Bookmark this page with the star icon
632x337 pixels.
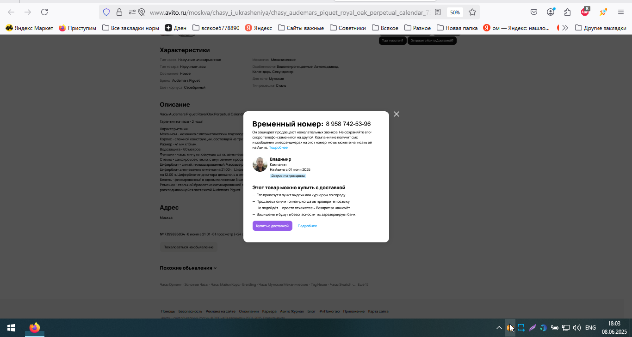(472, 12)
